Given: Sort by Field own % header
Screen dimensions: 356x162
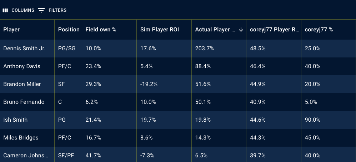Looking at the screenshot, I should (x=101, y=30).
